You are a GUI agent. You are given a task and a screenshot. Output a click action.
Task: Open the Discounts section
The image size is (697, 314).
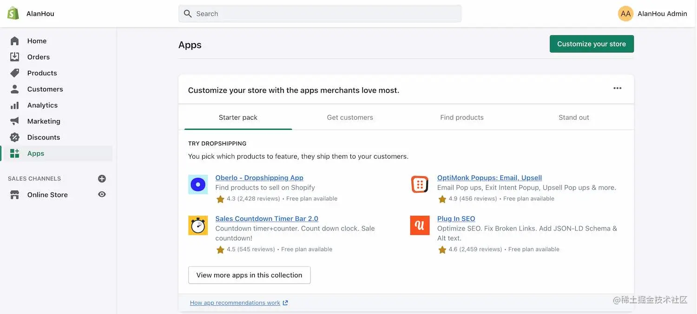[43, 137]
